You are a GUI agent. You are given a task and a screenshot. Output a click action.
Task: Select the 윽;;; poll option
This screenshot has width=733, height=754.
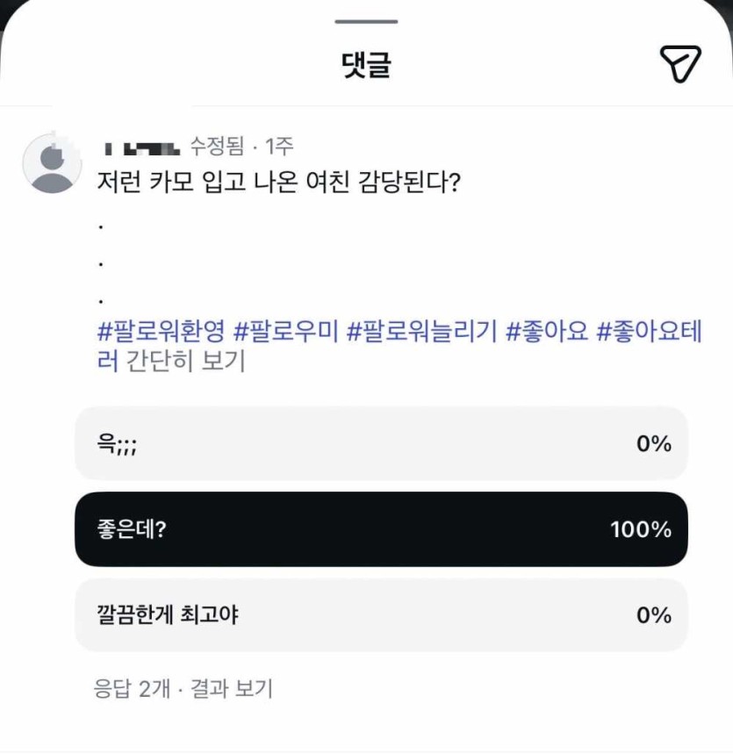381,444
